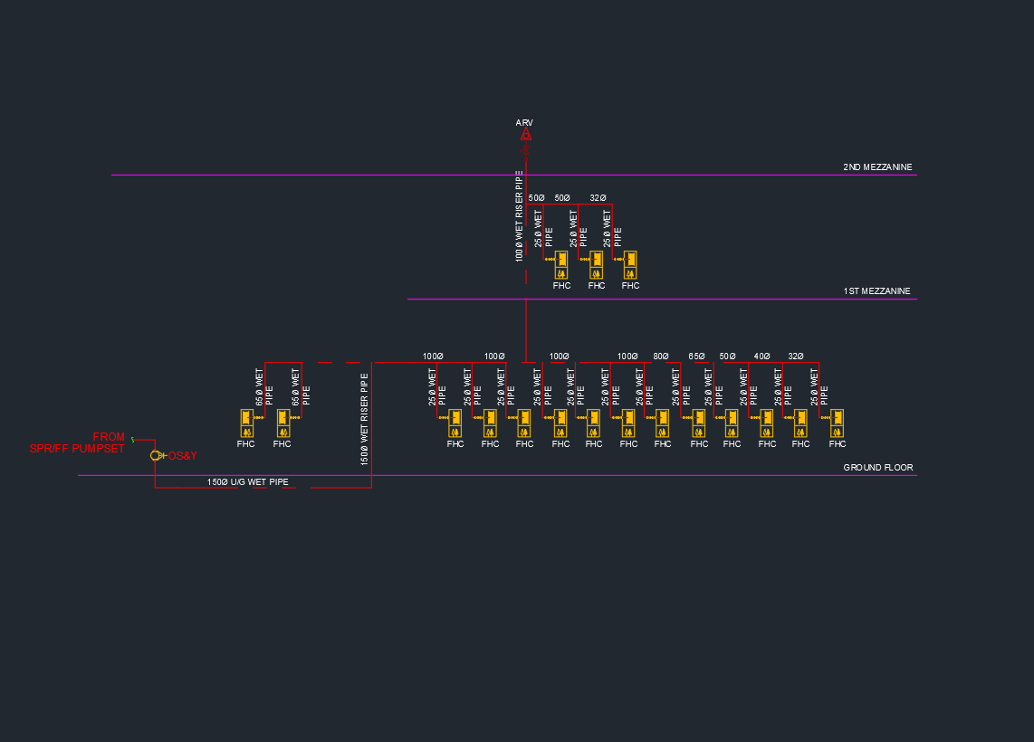Click the 80Ø pipe size label

[x=661, y=357]
